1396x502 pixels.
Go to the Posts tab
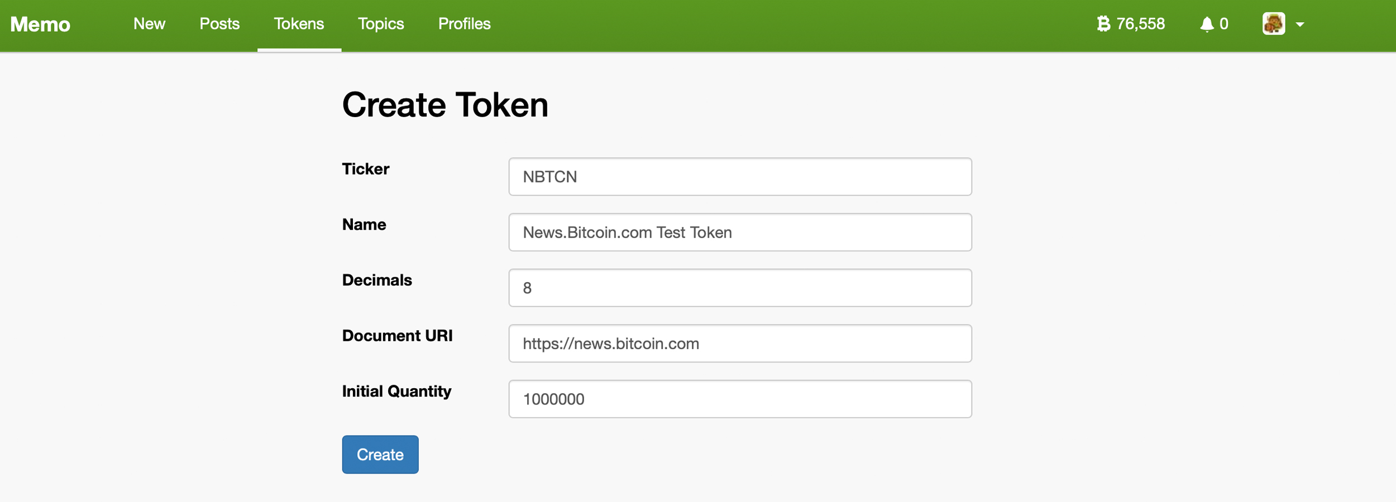click(219, 24)
